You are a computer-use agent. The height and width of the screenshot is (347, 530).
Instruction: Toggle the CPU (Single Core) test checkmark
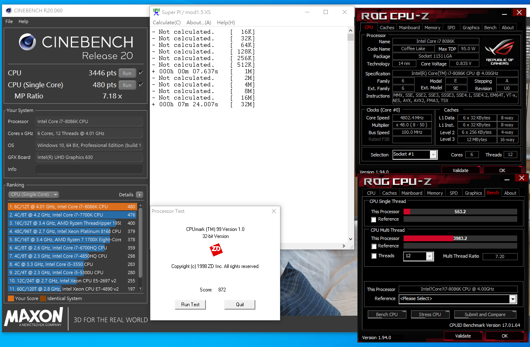[141, 85]
